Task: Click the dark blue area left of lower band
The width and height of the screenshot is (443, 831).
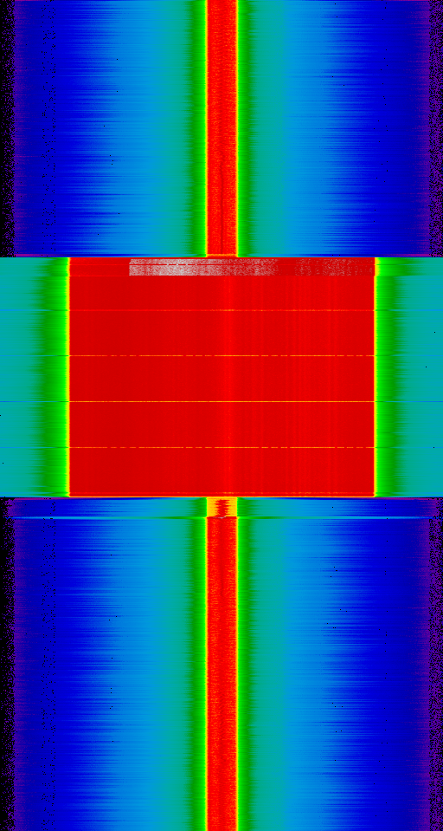Action: [x=58, y=674]
